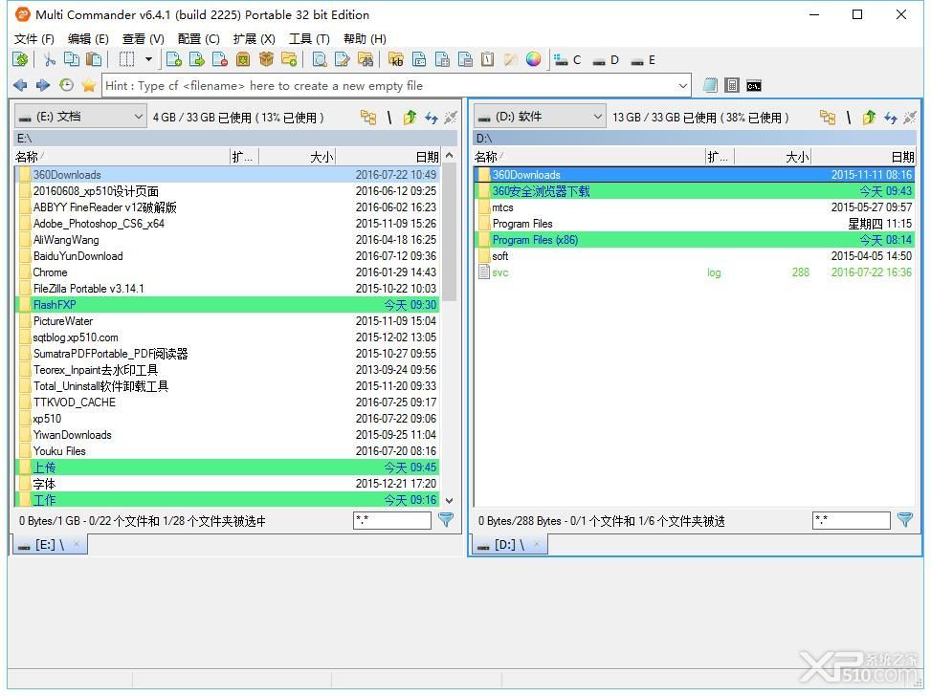The image size is (931, 696).
Task: Click the right panel filter funnel icon
Action: 905,520
